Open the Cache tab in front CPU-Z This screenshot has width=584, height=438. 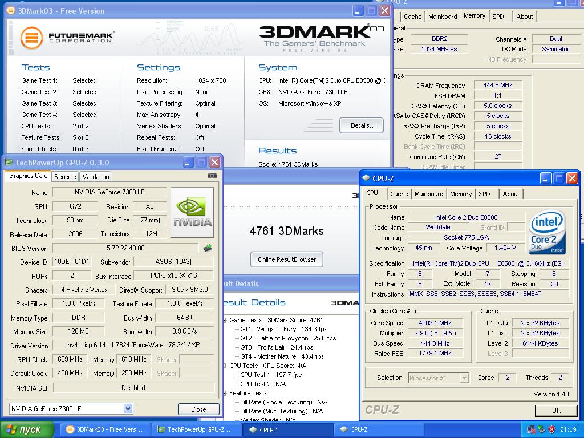click(399, 194)
